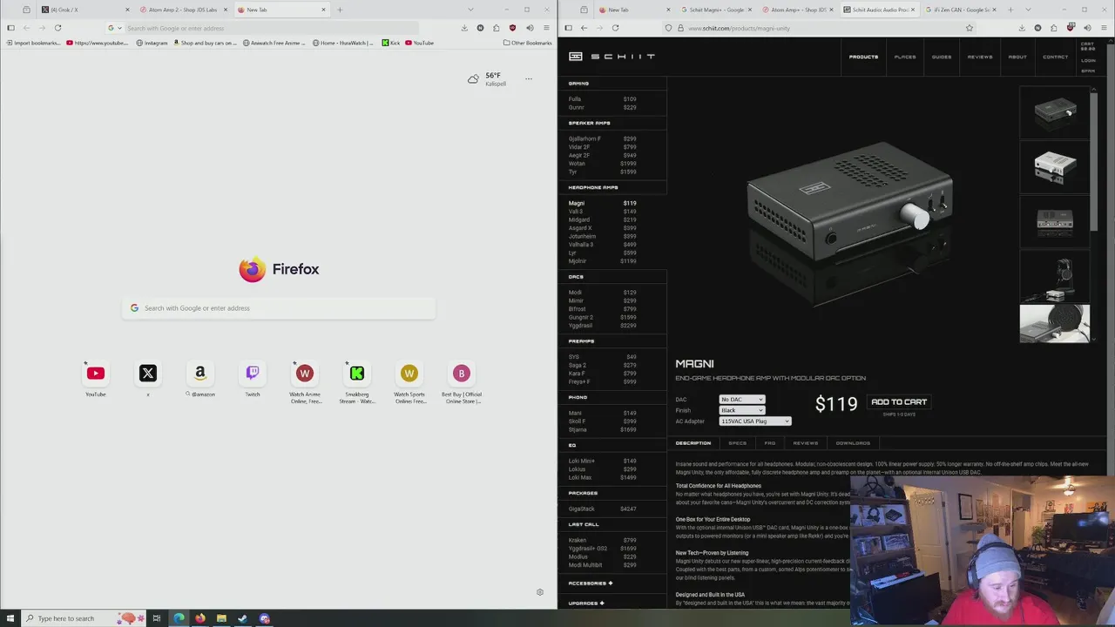This screenshot has width=1115, height=627.
Task: Click the audio speaker icon in left Firefox toolbar
Action: pos(529,28)
